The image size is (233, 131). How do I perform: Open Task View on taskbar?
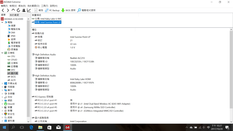point(22,127)
